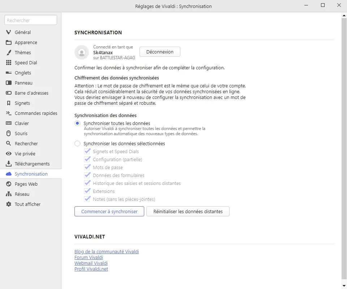Screen dimensions: 347x289
Task: Select the Barre d'adresses icon
Action: pos(8,93)
